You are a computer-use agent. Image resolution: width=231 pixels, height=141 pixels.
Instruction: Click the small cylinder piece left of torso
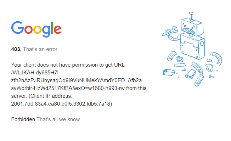(x=172, y=56)
